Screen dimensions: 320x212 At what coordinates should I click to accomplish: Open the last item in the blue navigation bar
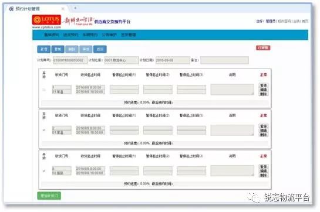pyautogui.click(x=129, y=35)
